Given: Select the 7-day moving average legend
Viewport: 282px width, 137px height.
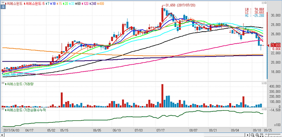Looking at the screenshot, I should (x=47, y=3).
